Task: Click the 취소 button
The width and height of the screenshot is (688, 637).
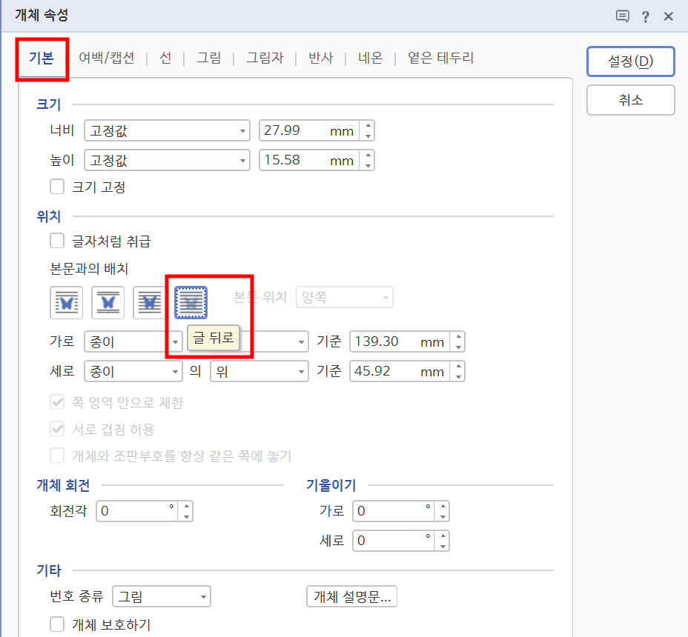Action: click(630, 100)
